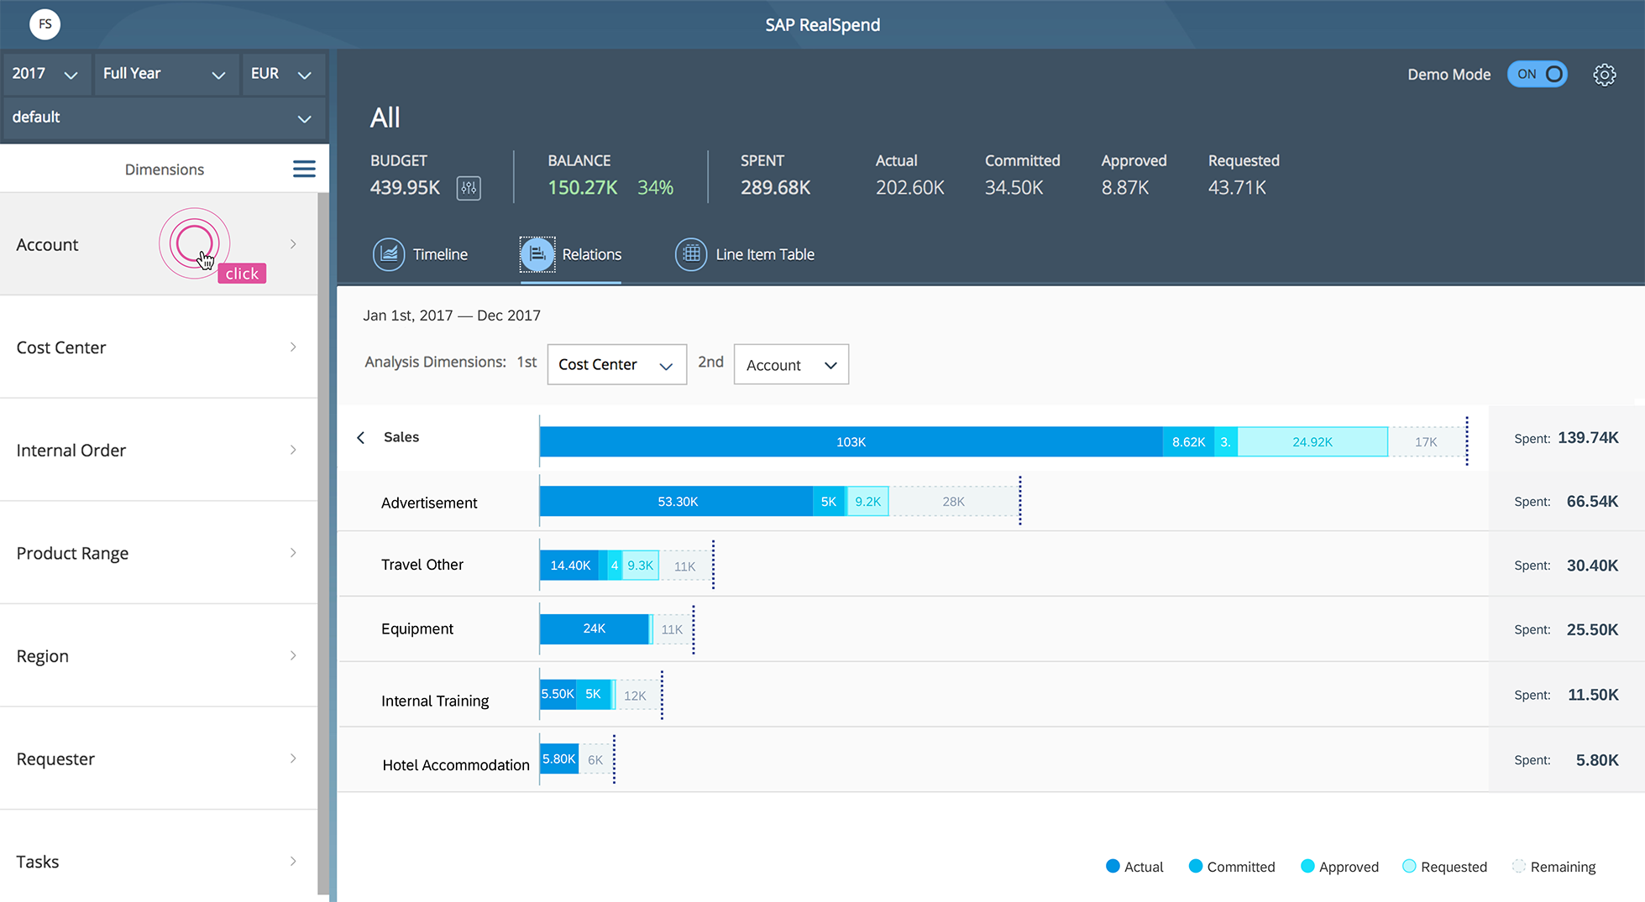
Task: Open the EUR currency dropdown
Action: 283,74
